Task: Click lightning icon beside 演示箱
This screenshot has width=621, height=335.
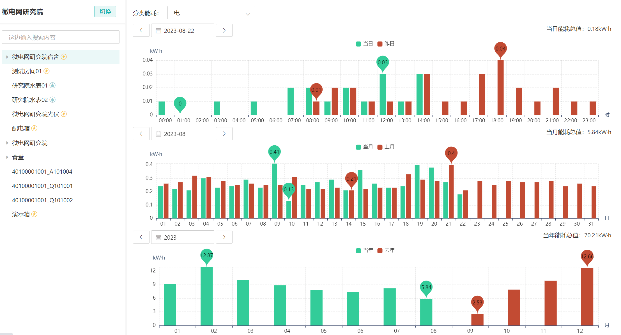Action: coord(34,214)
